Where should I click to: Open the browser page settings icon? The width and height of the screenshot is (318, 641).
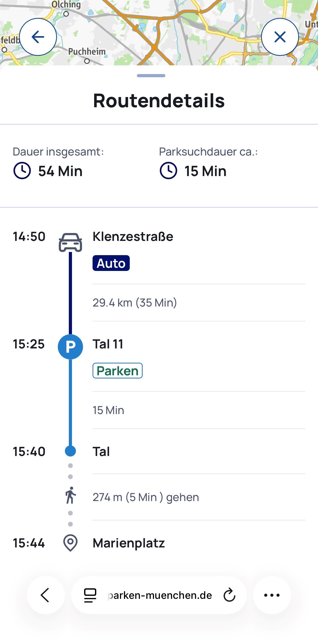coord(90,595)
